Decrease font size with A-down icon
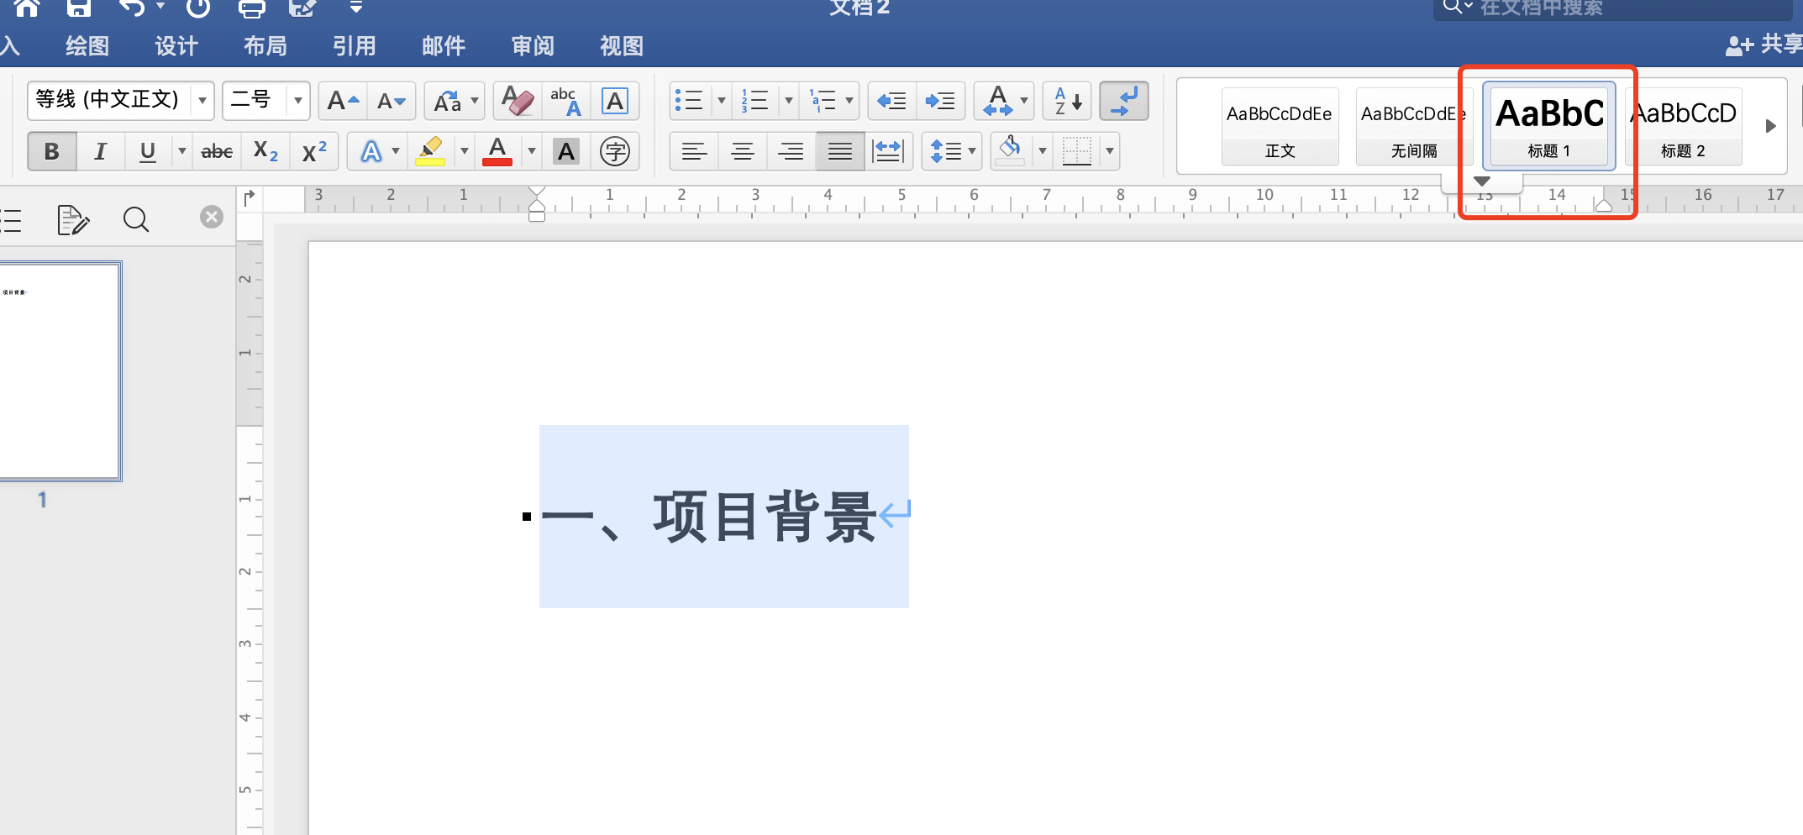 [x=391, y=102]
